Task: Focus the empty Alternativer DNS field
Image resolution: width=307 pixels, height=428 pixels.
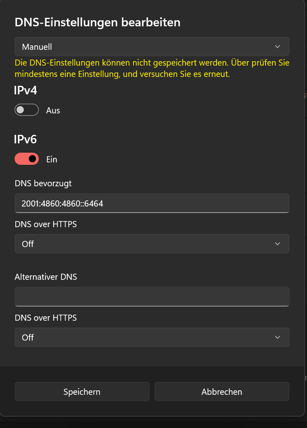Action: coord(152,296)
